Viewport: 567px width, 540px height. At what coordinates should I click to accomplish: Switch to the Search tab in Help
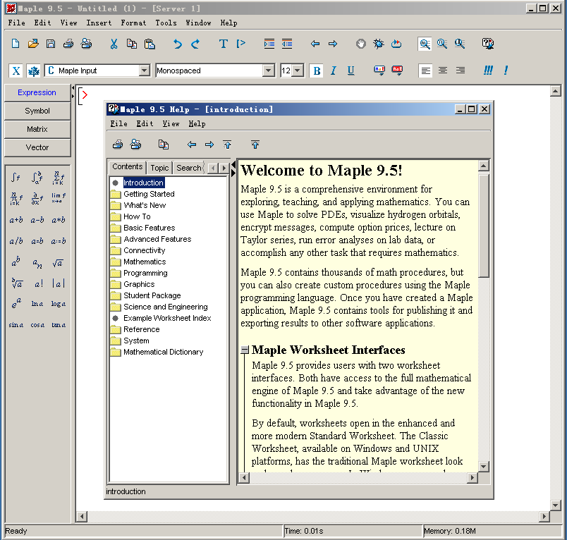coord(188,168)
